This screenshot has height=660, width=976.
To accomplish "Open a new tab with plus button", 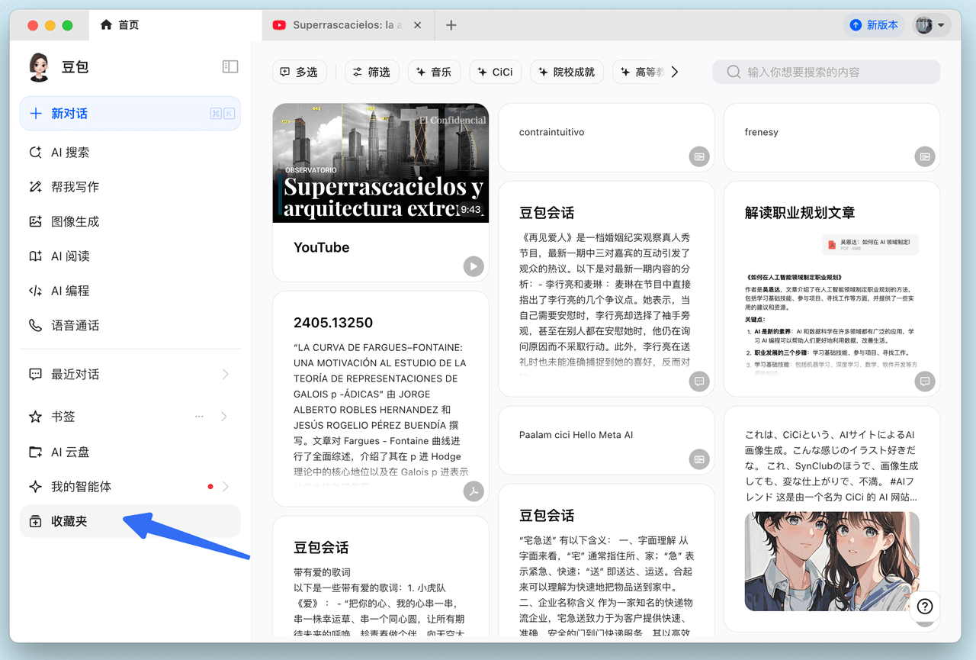I will pyautogui.click(x=451, y=25).
